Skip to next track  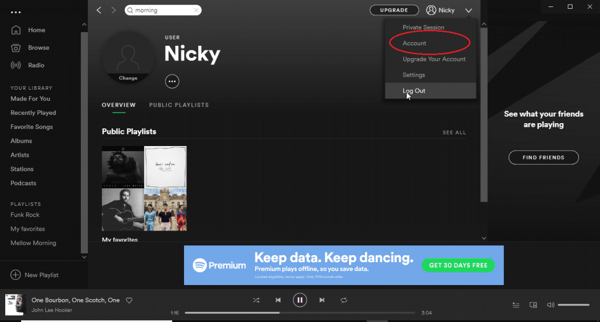pos(322,300)
